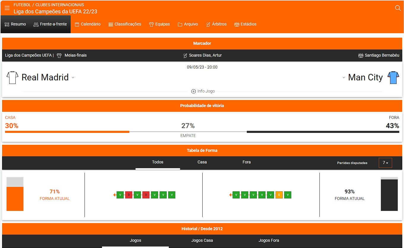
Task: Switch to the Resumo tab
Action: 15,24
